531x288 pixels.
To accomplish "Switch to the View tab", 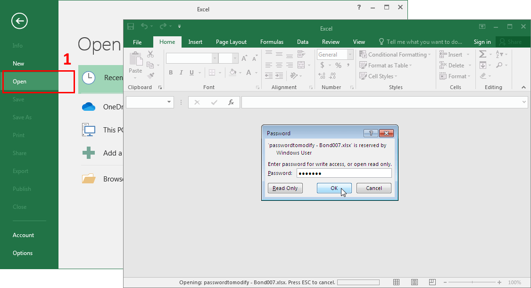I will 359,42.
